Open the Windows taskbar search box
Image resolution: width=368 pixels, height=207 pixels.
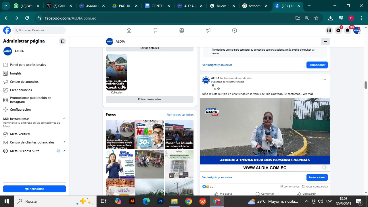(x=55, y=201)
